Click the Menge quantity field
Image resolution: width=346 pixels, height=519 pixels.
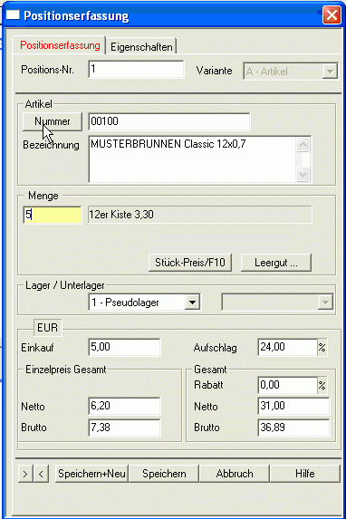(x=53, y=215)
